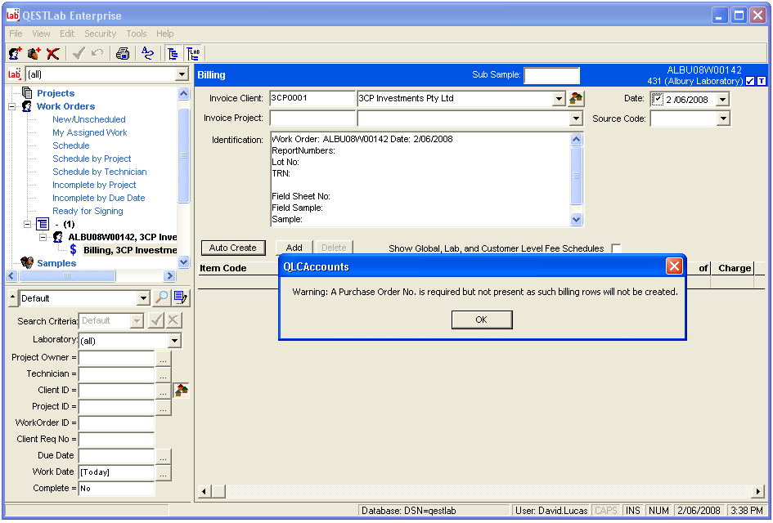Click the houses icon beside Invoice Client
This screenshot has width=773, height=523.
point(577,99)
